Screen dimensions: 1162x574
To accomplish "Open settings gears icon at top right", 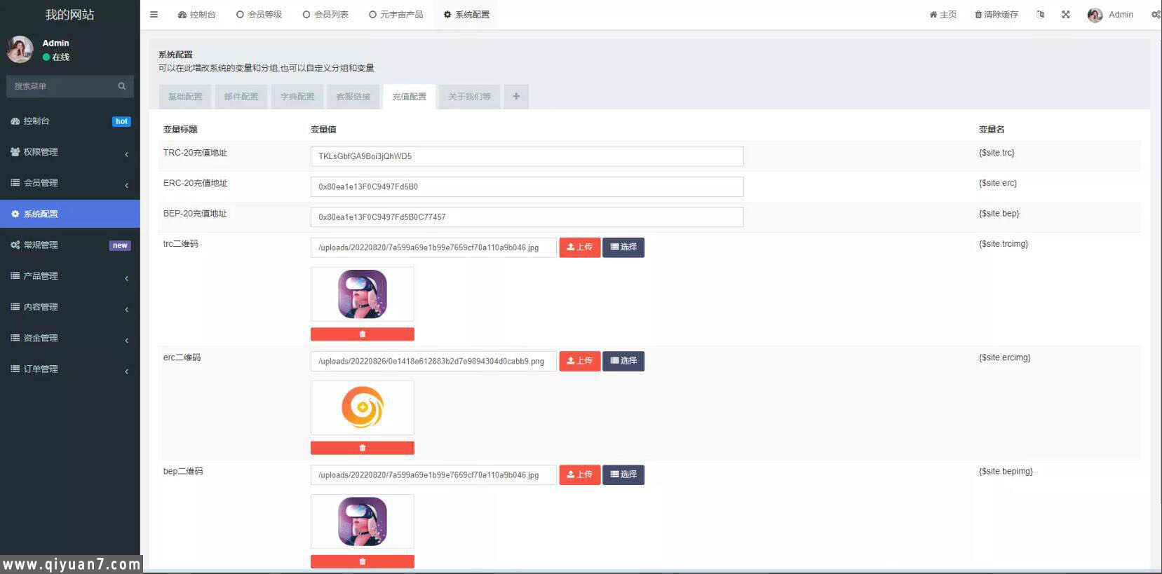I will [1155, 15].
